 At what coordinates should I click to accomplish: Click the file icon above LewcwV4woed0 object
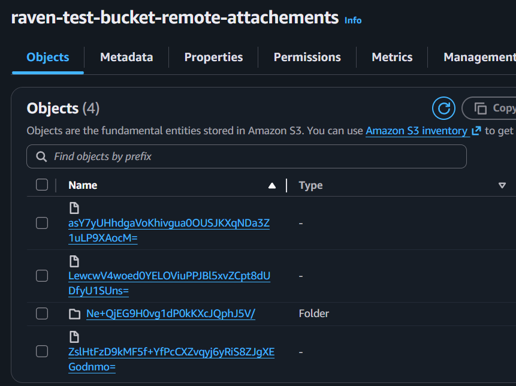[x=74, y=261]
